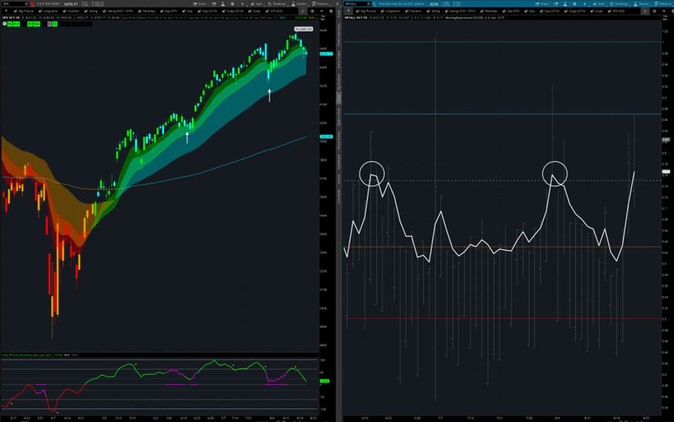Click the pin icon in the left chart's favorites bar

tap(6, 11)
